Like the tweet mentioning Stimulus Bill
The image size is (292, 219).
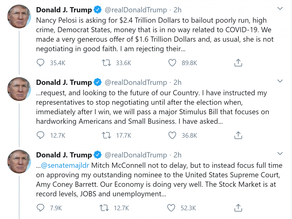click(172, 135)
